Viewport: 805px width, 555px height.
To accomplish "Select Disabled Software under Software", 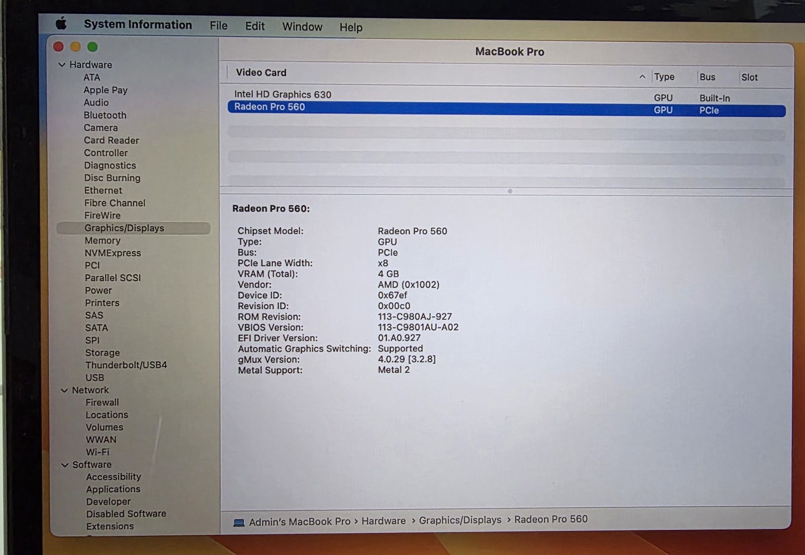I will click(x=126, y=514).
